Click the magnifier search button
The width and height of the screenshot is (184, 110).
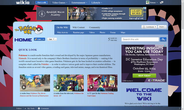click(x=163, y=39)
